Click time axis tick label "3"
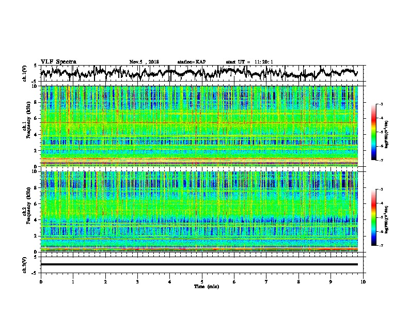The image size is (409, 316). [x=137, y=282]
